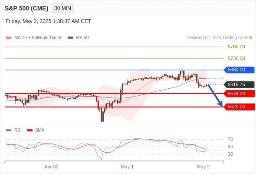Toggle the RSI legend entry

pos(13,130)
